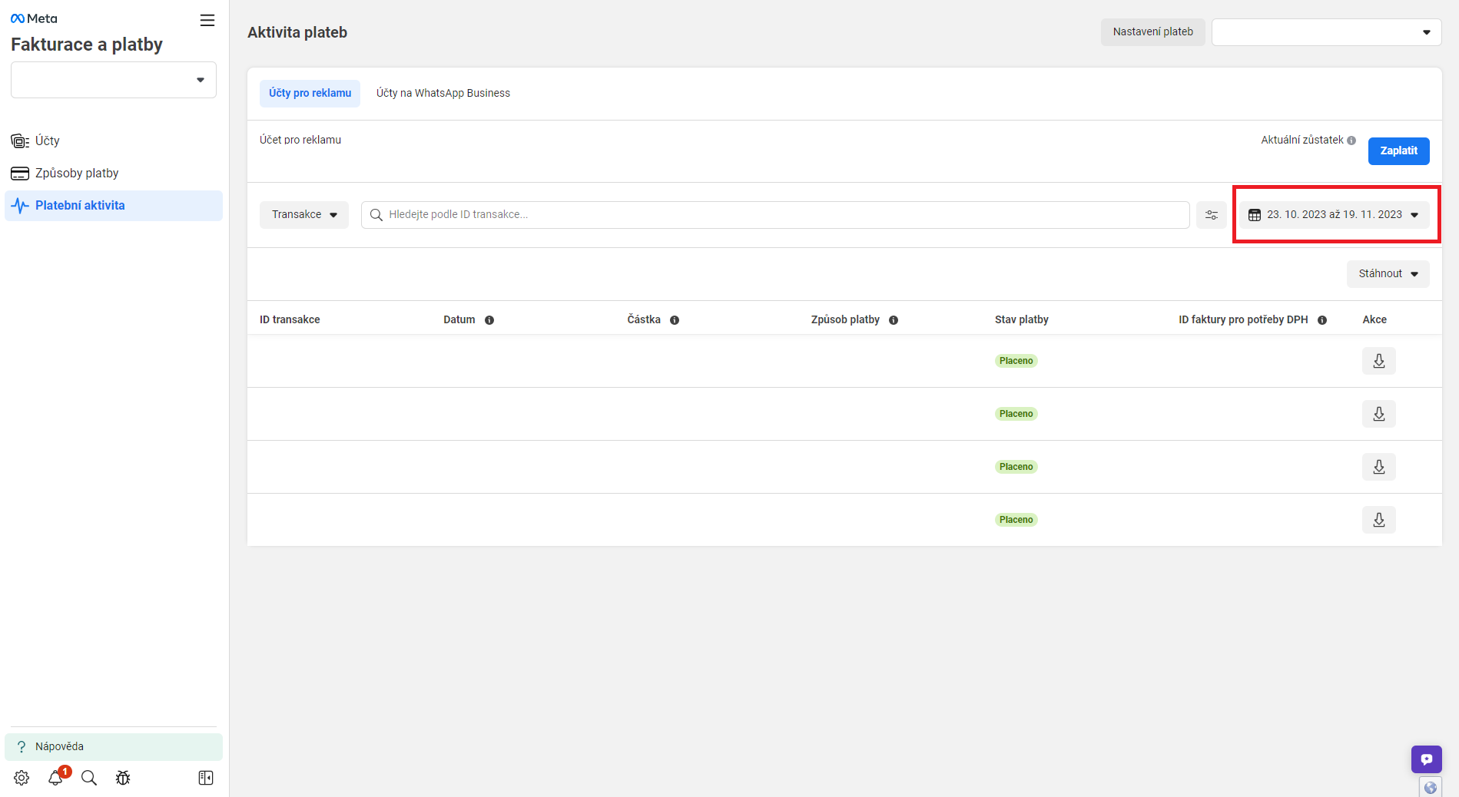Viewport: 1459px width, 797px height.
Task: Switch to Účty na WhatsApp Business tab
Action: coord(443,93)
